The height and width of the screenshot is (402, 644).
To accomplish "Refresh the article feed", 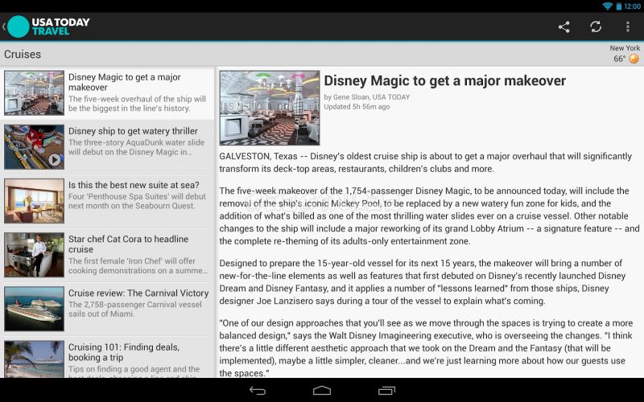I will [x=596, y=27].
